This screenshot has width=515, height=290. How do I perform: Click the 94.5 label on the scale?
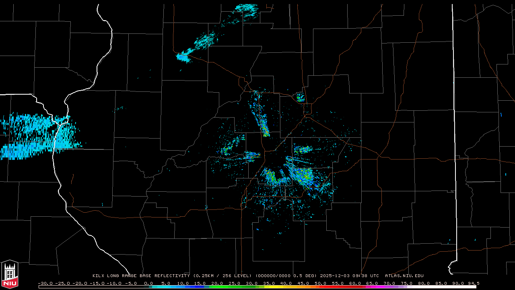pos(473,283)
